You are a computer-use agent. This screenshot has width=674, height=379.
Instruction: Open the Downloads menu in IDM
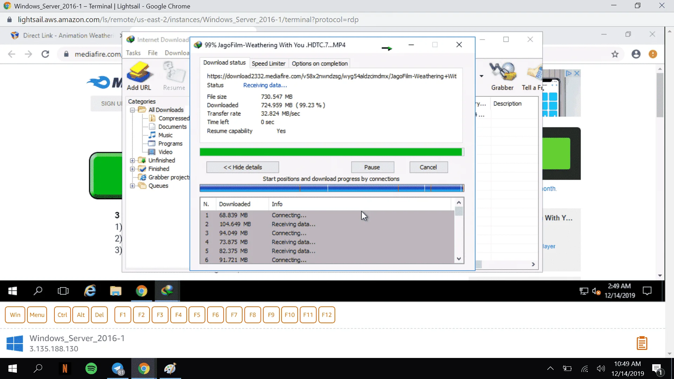click(177, 53)
